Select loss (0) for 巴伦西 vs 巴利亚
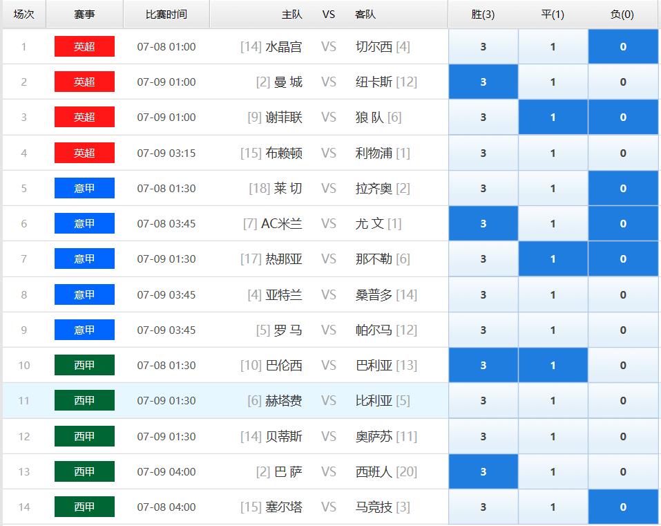This screenshot has height=526, width=661. tap(622, 365)
